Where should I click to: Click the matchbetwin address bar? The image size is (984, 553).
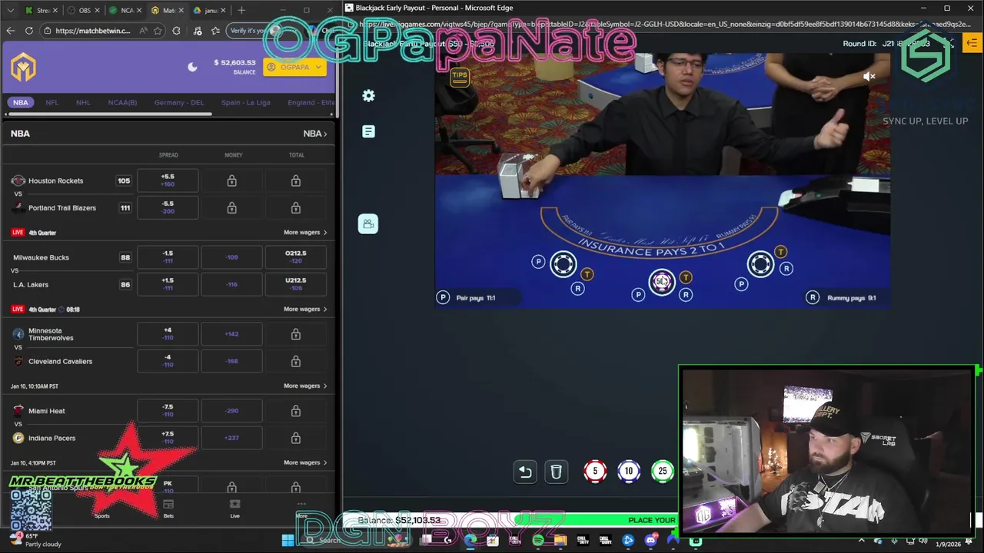click(x=92, y=31)
